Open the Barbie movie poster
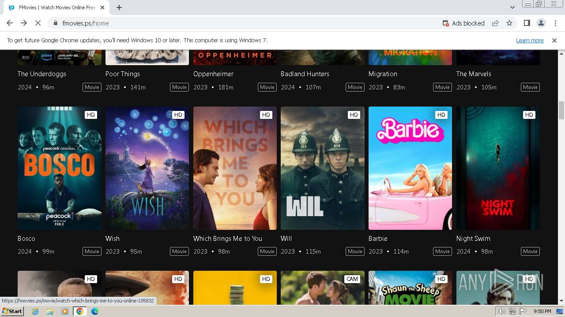The image size is (565, 317). pos(410,168)
